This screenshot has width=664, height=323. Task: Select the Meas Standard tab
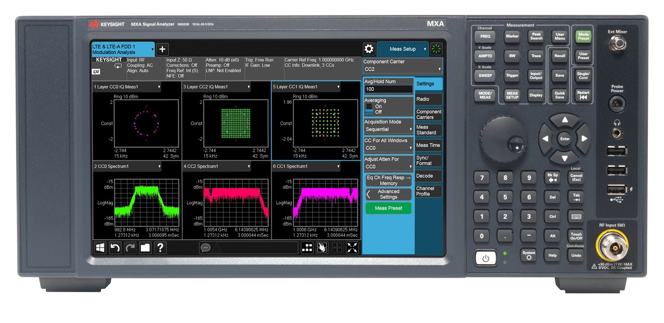coord(429,130)
